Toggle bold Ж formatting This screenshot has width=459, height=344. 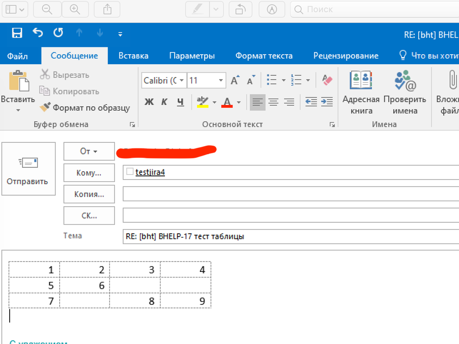[x=149, y=102]
